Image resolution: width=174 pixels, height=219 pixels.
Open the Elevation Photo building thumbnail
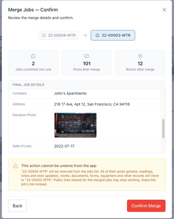(75, 125)
